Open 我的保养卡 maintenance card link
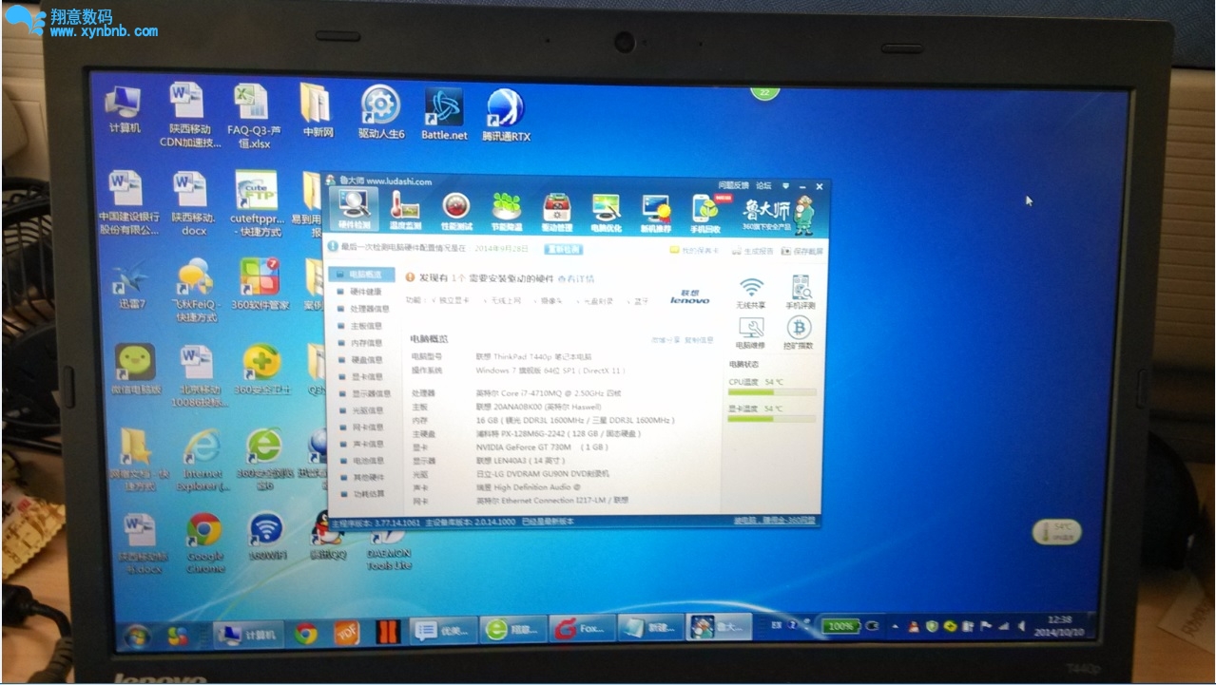Image resolution: width=1216 pixels, height=685 pixels. coord(695,251)
